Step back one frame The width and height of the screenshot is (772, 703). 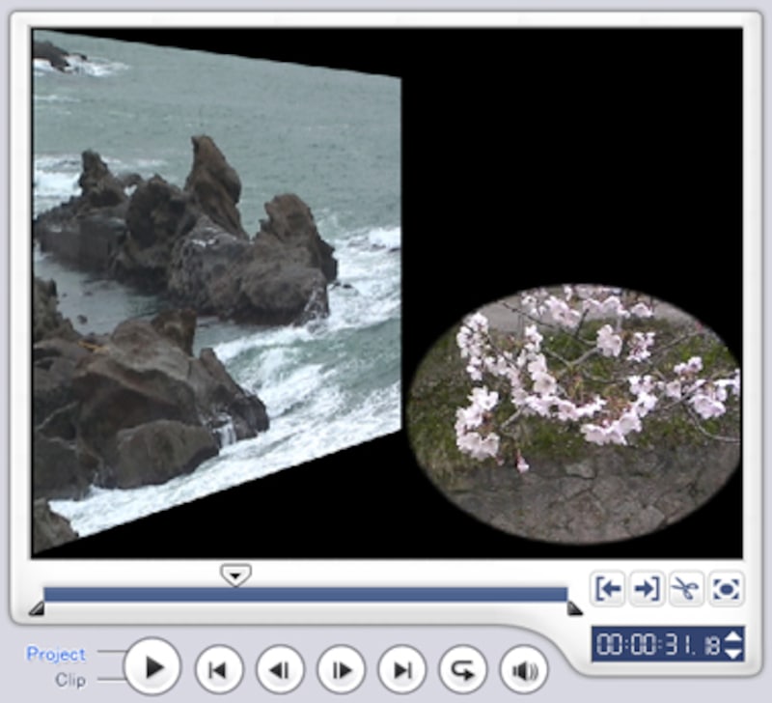click(280, 669)
